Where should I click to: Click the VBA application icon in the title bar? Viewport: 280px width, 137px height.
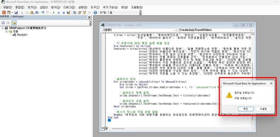(2, 2)
